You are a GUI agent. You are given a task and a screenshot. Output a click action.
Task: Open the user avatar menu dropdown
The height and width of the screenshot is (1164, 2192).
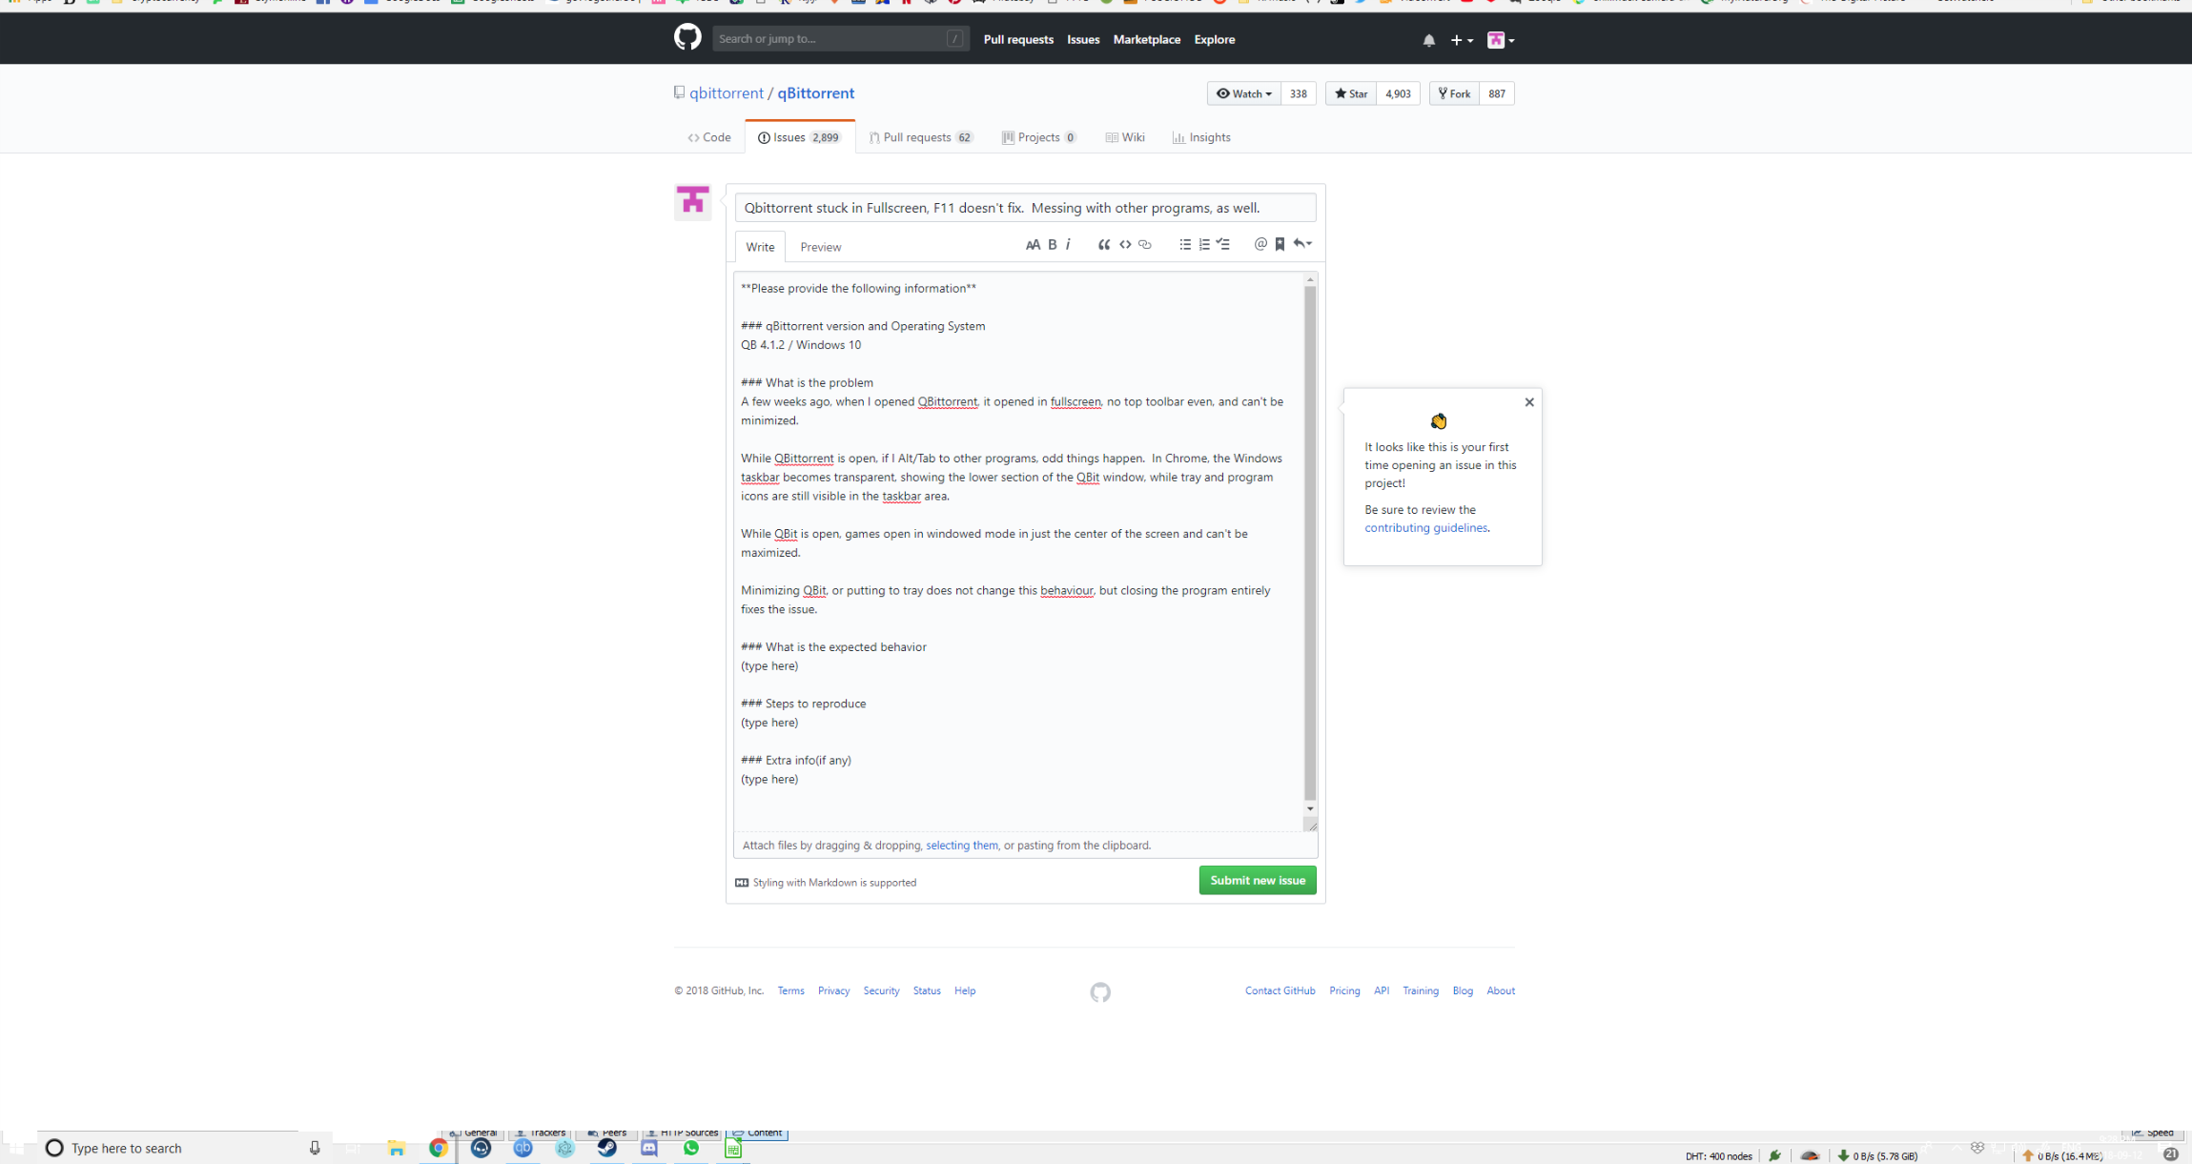(x=1501, y=40)
